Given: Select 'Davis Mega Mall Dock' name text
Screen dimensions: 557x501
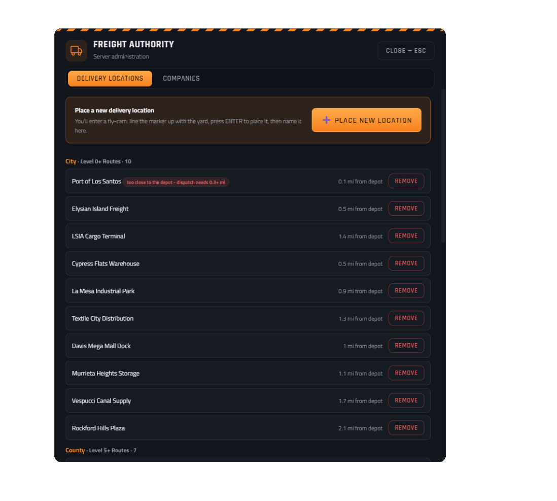Looking at the screenshot, I should coord(101,346).
